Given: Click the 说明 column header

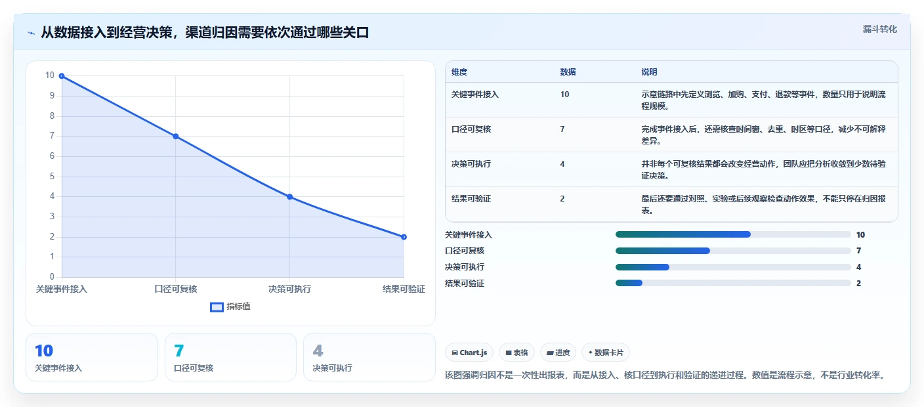Looking at the screenshot, I should coord(649,72).
